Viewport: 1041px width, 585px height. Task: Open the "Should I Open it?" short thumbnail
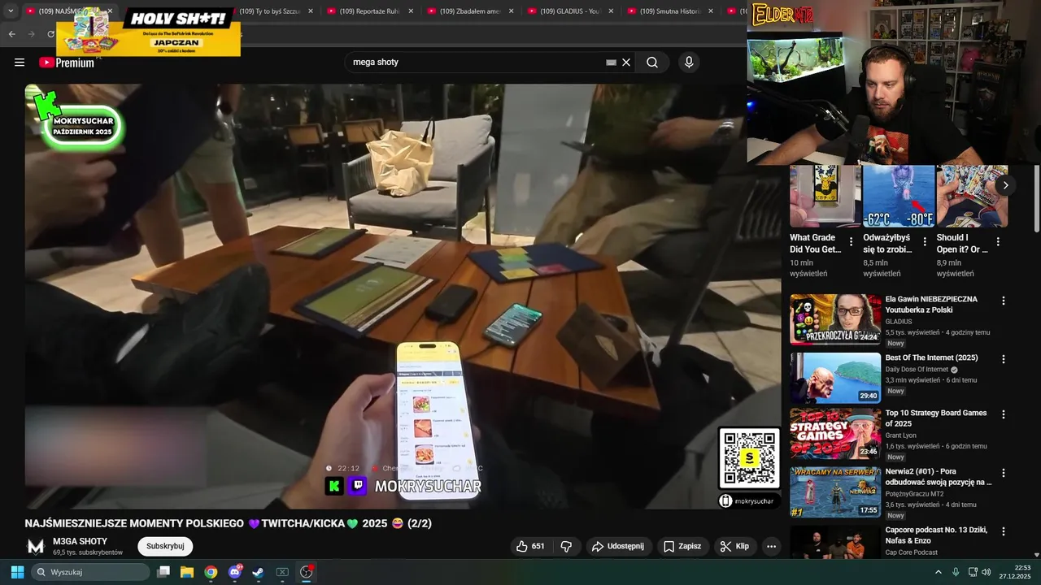click(x=972, y=196)
